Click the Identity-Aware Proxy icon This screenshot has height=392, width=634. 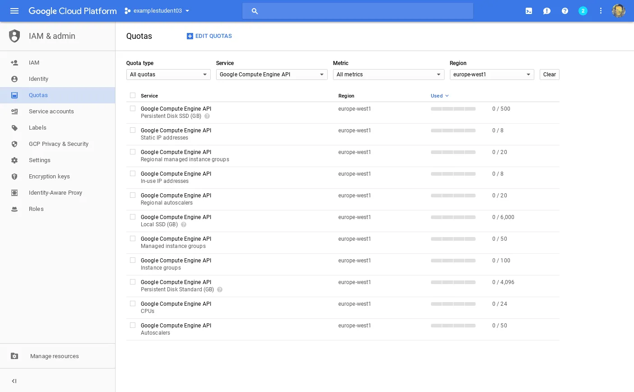pos(14,193)
